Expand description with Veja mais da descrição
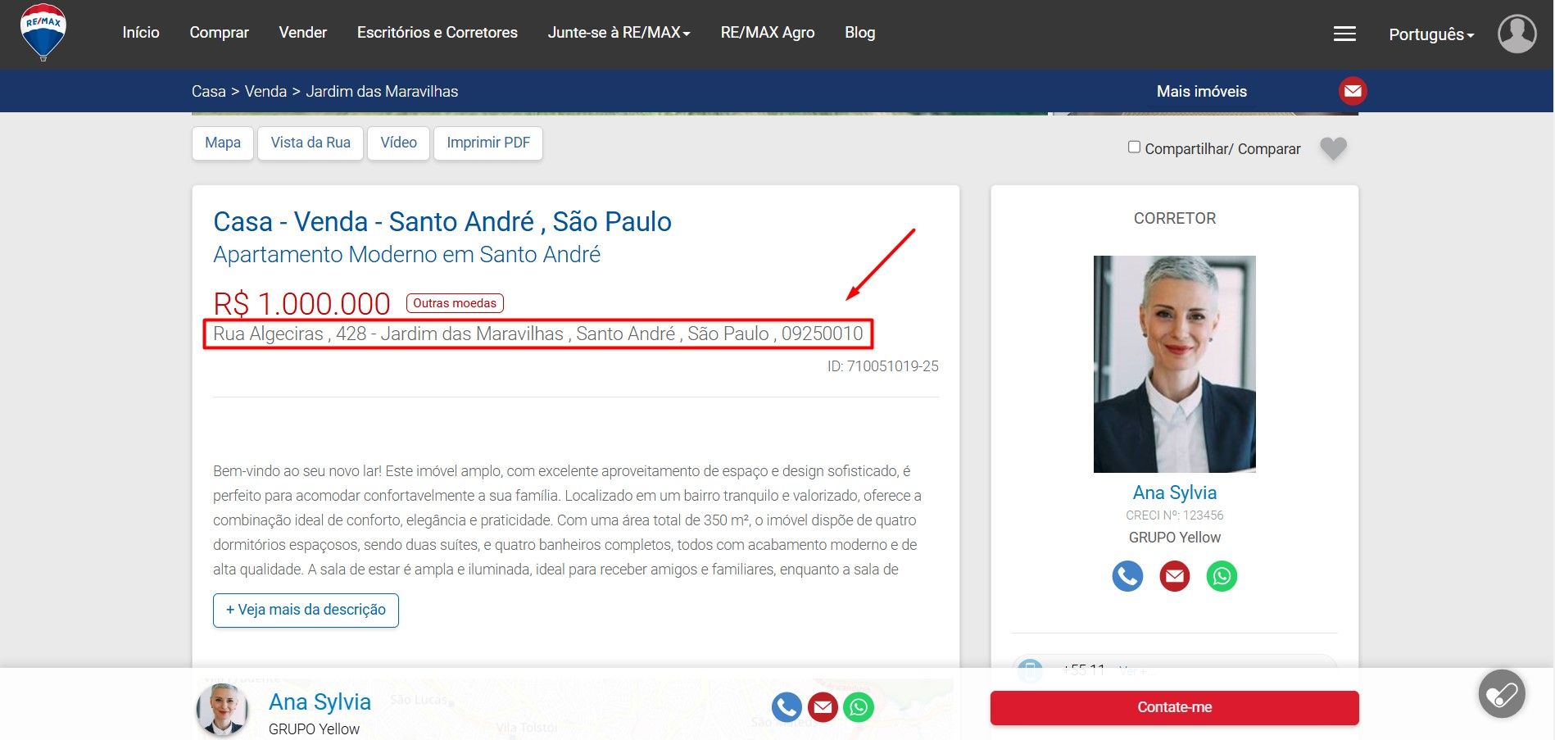The height and width of the screenshot is (740, 1555). click(x=306, y=611)
